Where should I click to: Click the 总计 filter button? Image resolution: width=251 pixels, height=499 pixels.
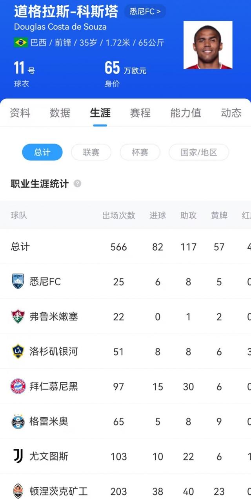42,152
